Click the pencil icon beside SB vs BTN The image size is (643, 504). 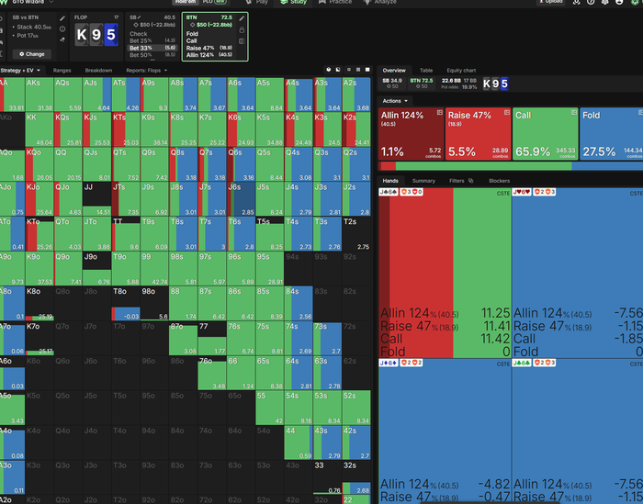(x=62, y=18)
